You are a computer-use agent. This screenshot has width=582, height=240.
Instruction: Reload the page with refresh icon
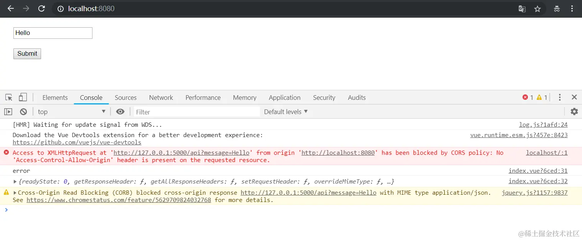[41, 8]
